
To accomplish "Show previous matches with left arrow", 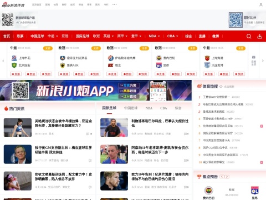I will tap(3, 61).
